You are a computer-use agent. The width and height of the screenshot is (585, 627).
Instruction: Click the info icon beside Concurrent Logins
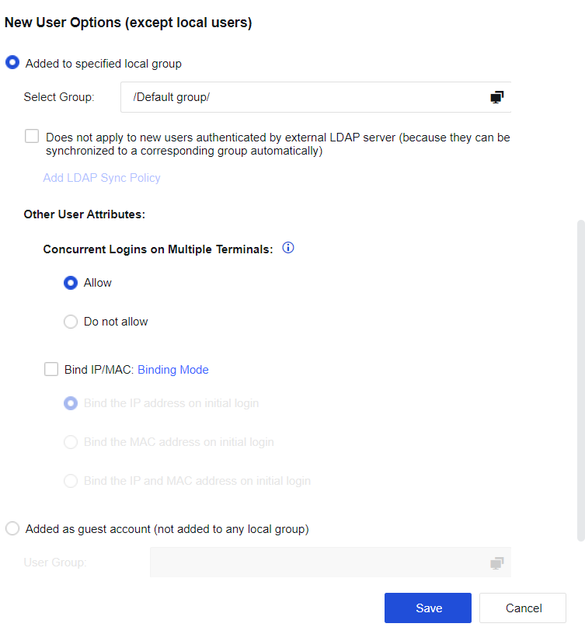pos(288,249)
